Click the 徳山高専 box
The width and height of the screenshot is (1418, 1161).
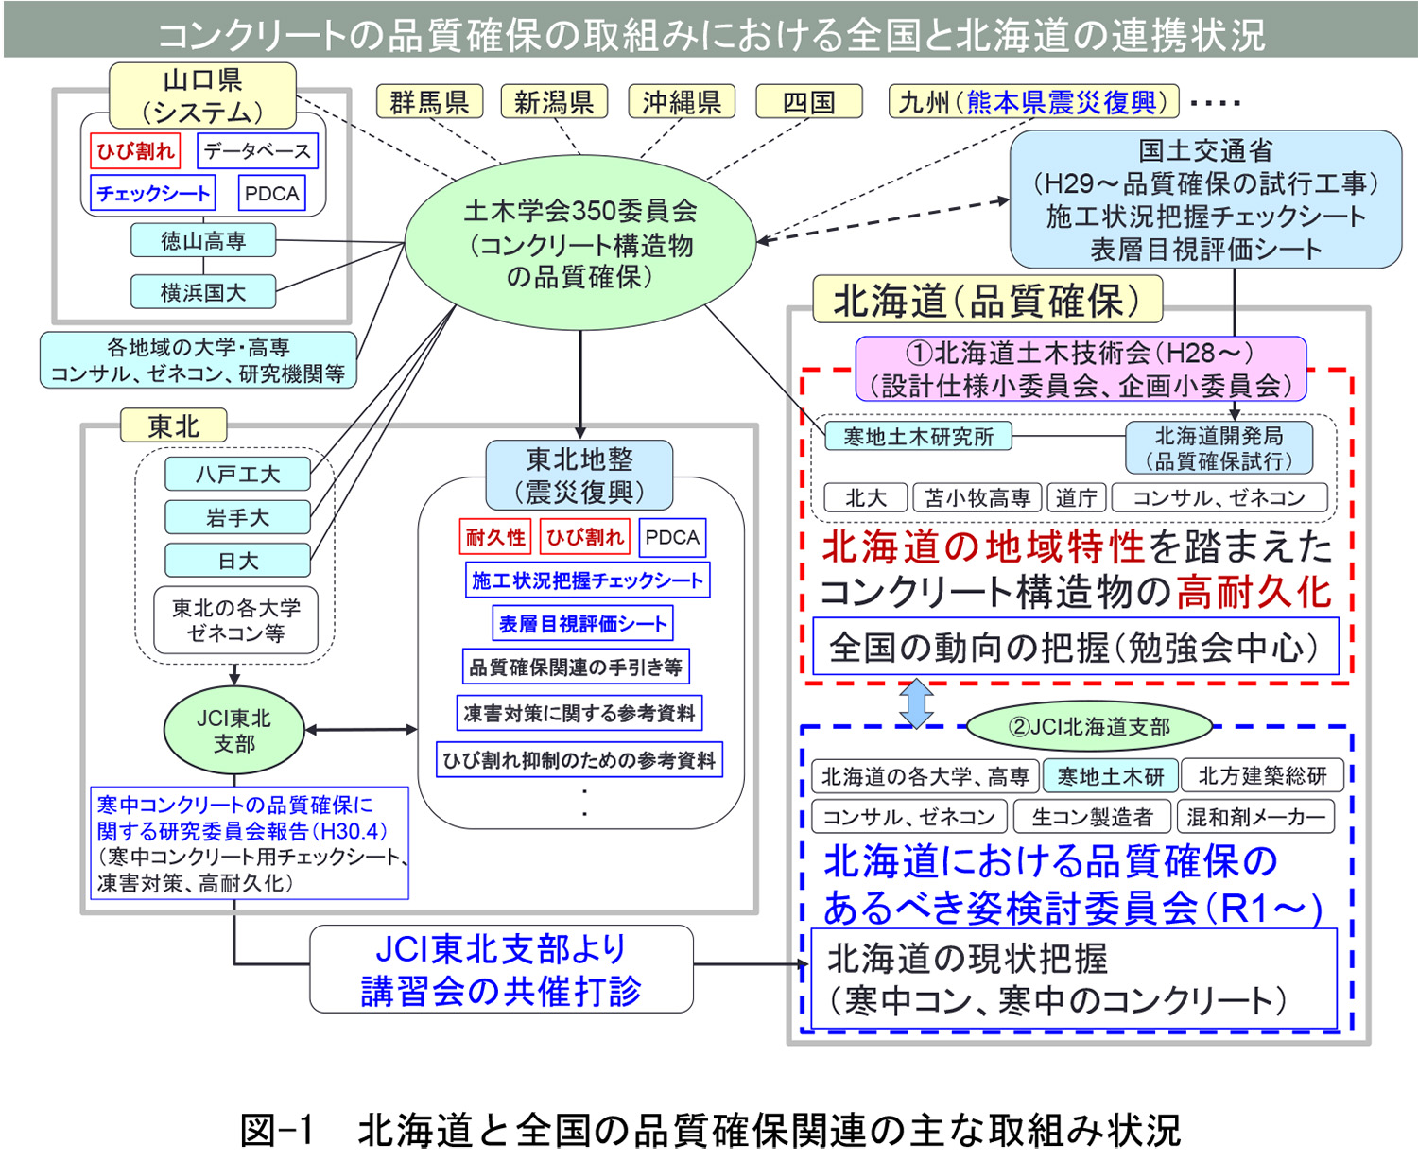[x=203, y=241]
